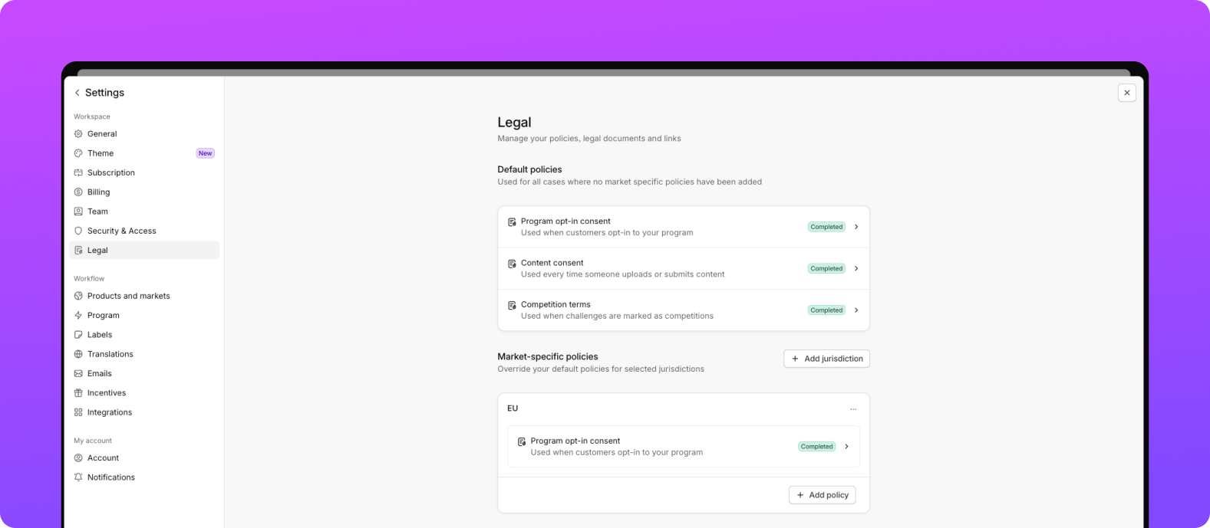The height and width of the screenshot is (528, 1210).
Task: Go to Billing settings
Action: point(144,192)
